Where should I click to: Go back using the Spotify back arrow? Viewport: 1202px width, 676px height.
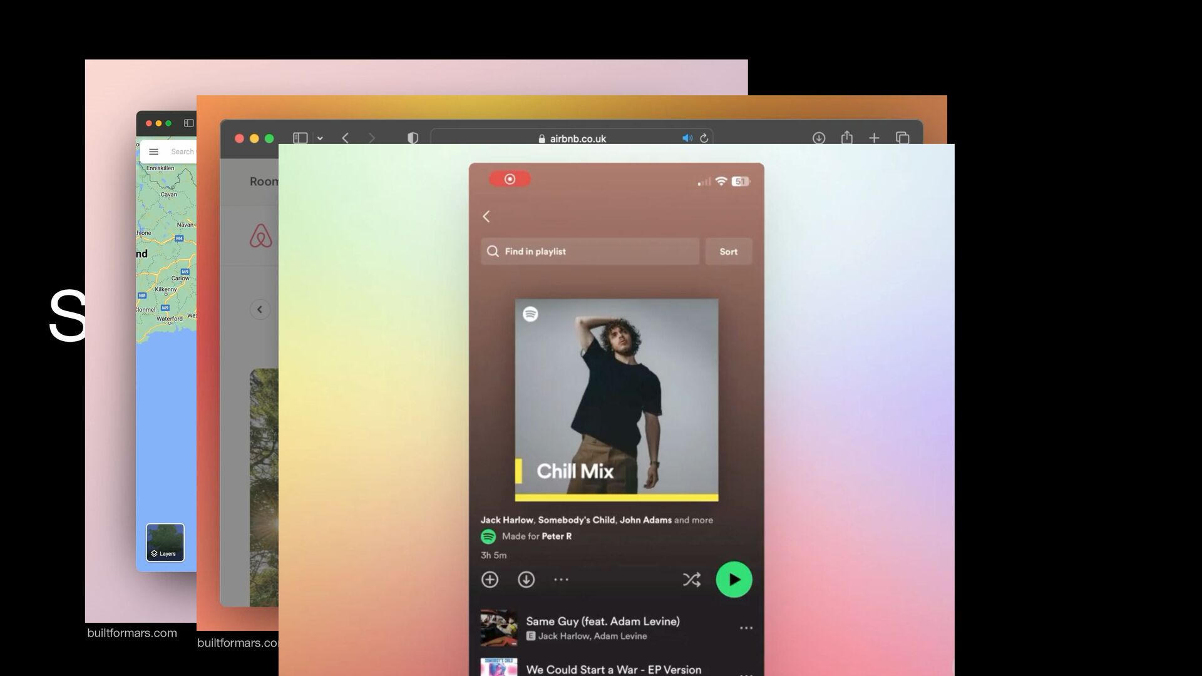point(486,217)
